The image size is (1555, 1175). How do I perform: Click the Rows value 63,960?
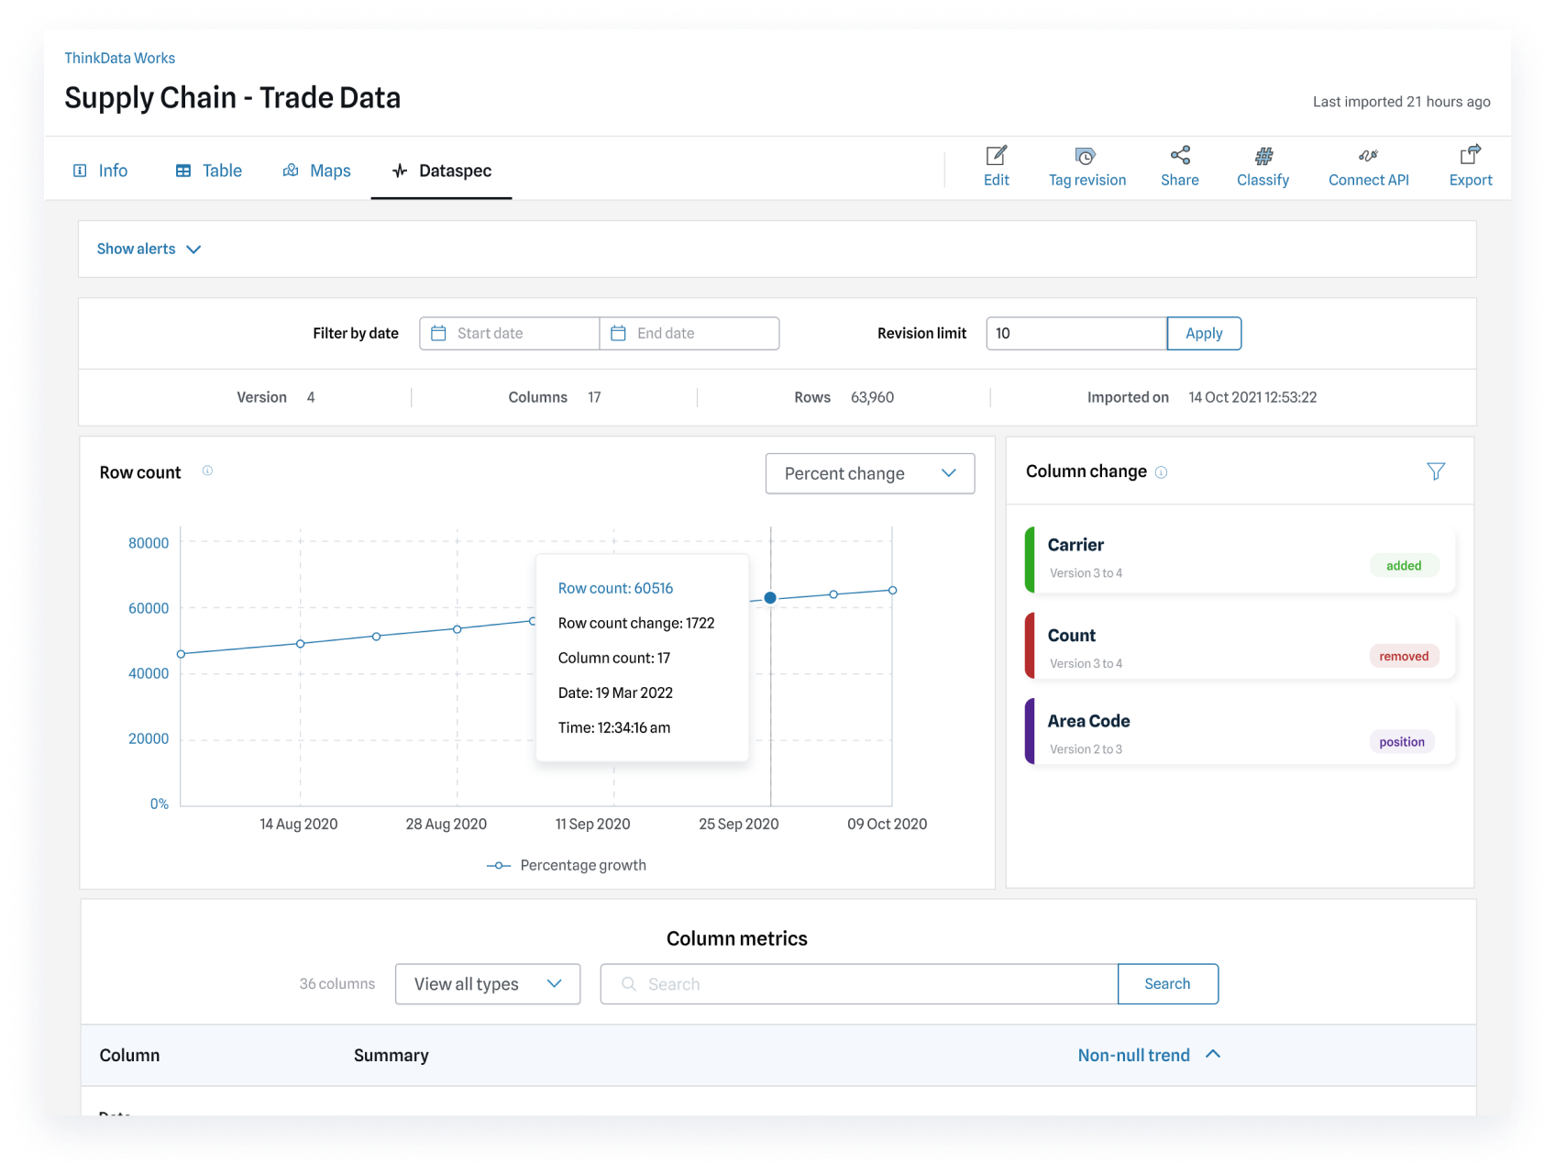(x=872, y=397)
